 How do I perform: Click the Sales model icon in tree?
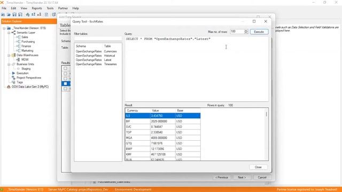(x=18, y=37)
